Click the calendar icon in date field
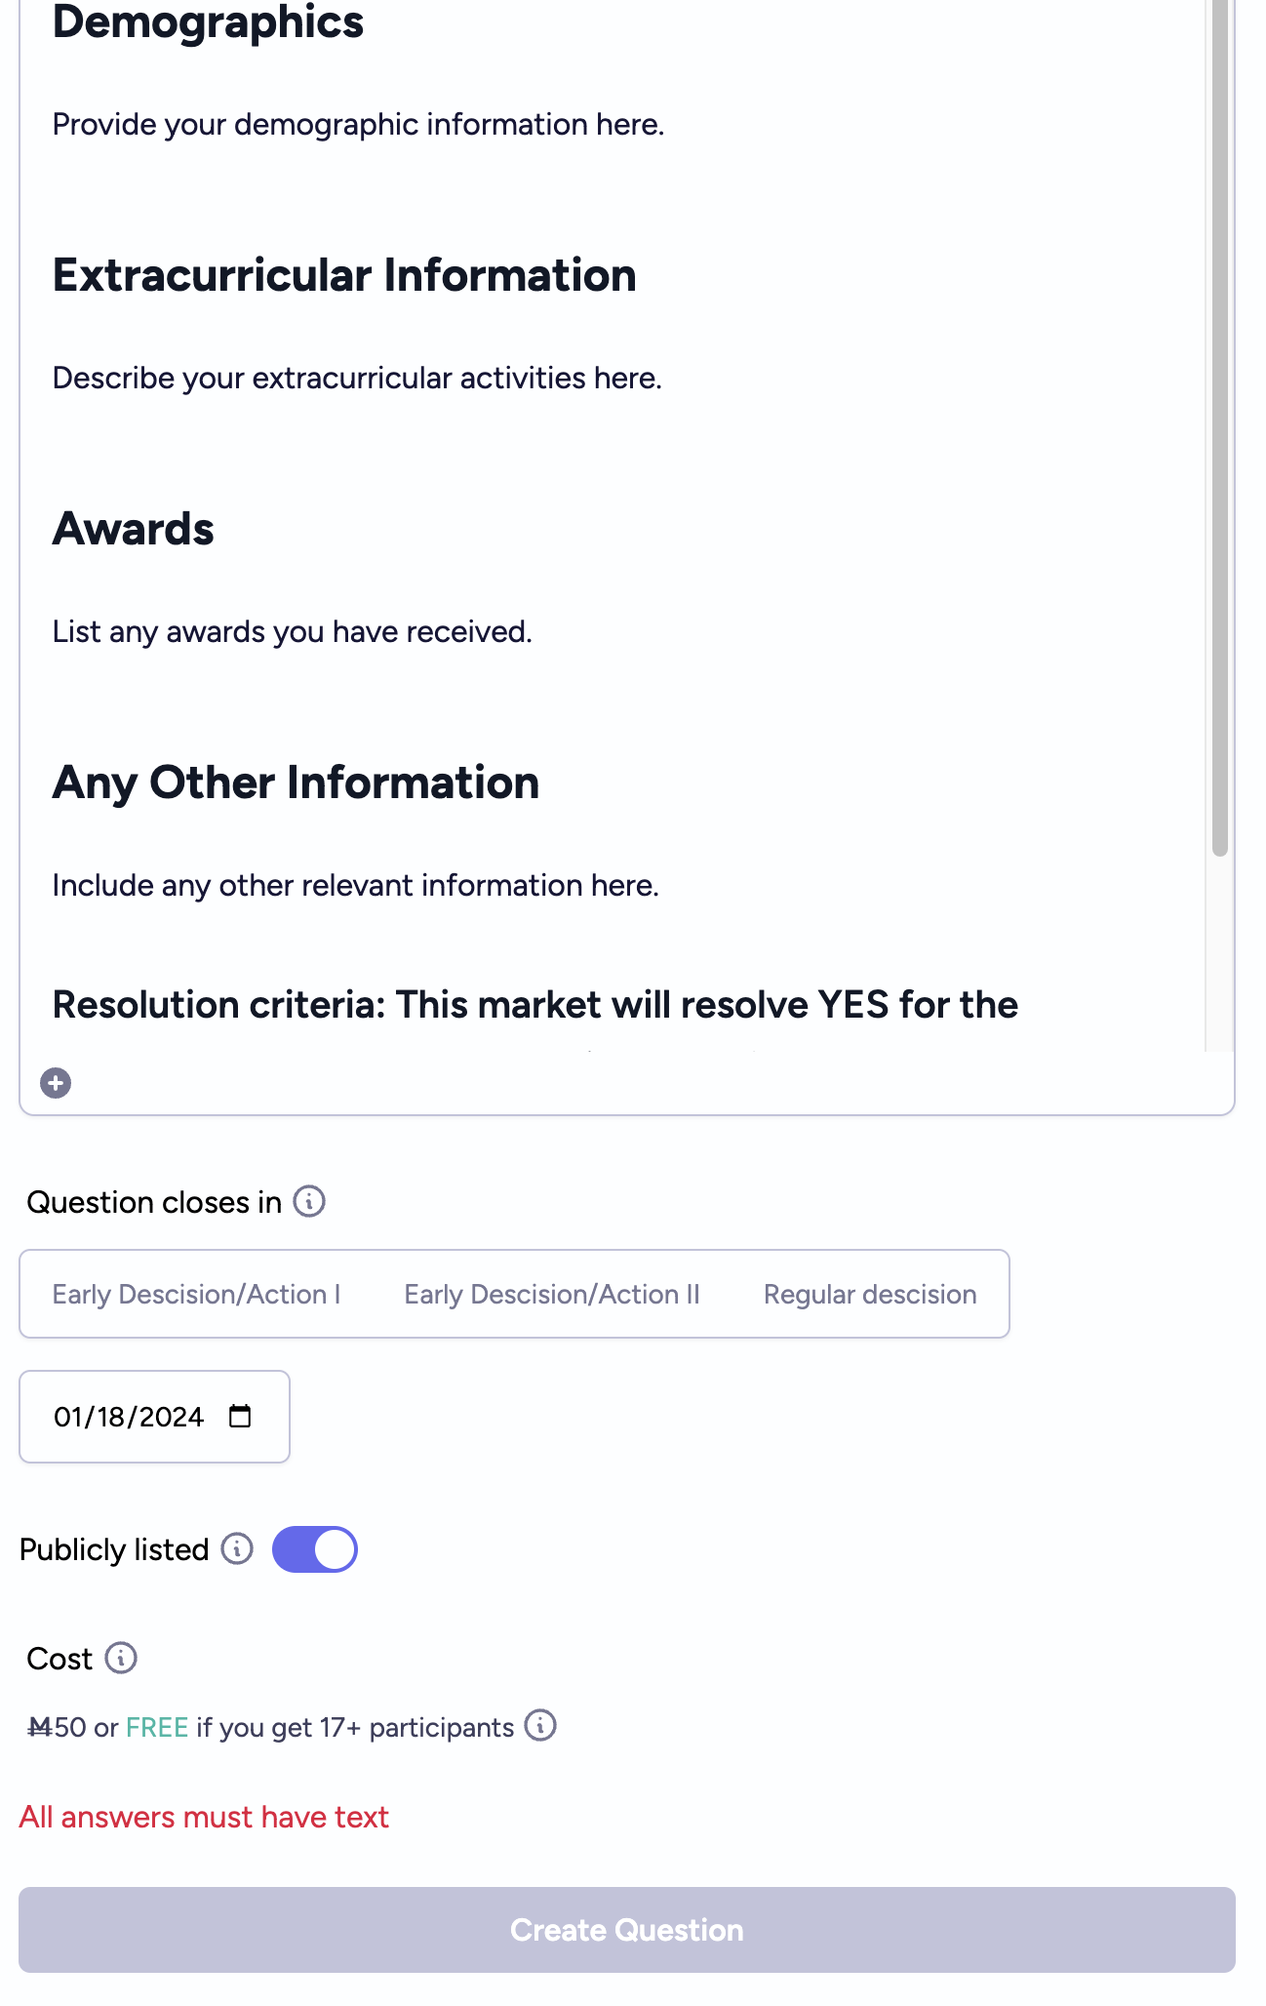The height and width of the screenshot is (2006, 1266). (240, 1416)
